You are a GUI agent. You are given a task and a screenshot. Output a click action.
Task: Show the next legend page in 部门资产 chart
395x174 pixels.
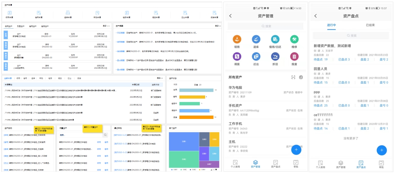pyautogui.click(x=216, y=170)
